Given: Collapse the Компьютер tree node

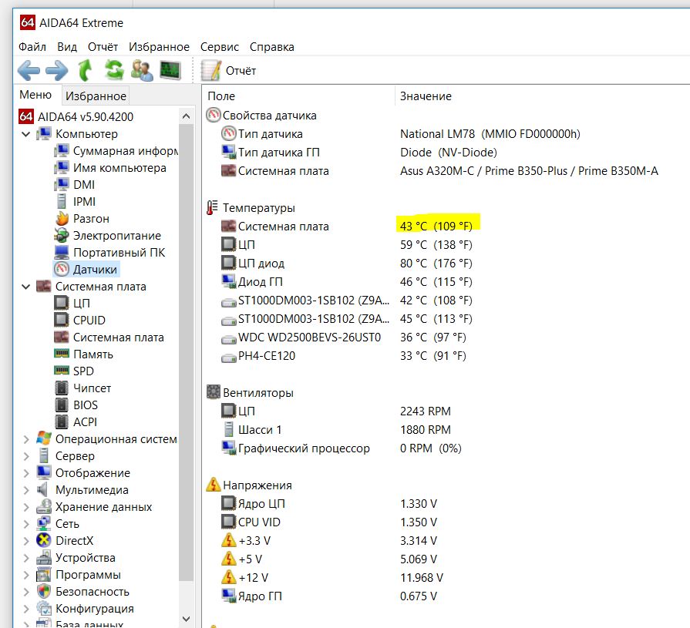Looking at the screenshot, I should 25,134.
